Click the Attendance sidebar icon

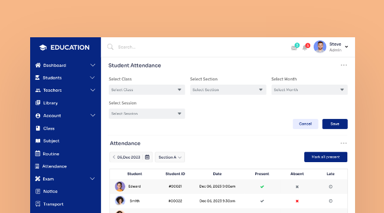tap(37, 166)
